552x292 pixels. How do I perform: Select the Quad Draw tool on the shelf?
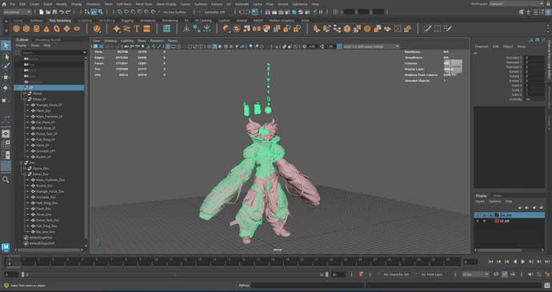point(448,29)
